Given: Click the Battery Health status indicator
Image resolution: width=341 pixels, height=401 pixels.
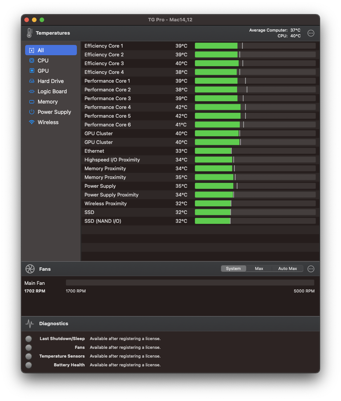Looking at the screenshot, I should tap(29, 365).
